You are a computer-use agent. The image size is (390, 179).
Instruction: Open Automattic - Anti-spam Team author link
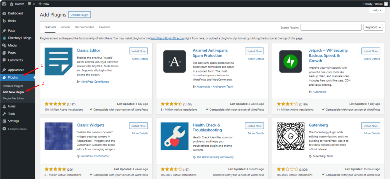215,86
